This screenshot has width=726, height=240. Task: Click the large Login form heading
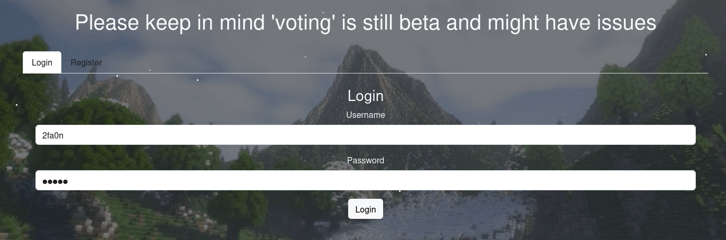(x=365, y=96)
